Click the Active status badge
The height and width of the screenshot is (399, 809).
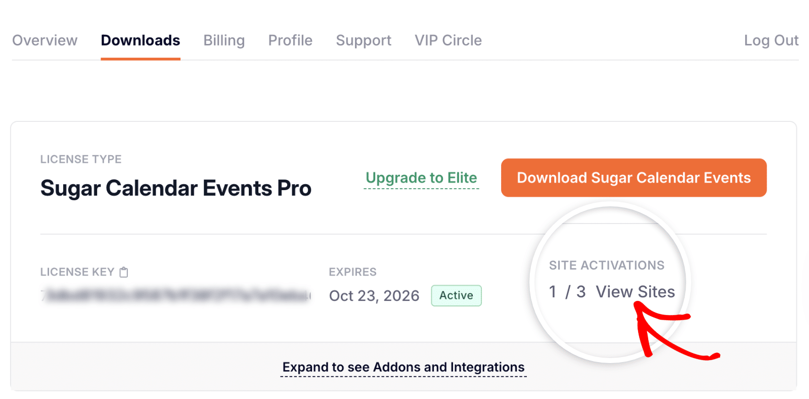456,295
